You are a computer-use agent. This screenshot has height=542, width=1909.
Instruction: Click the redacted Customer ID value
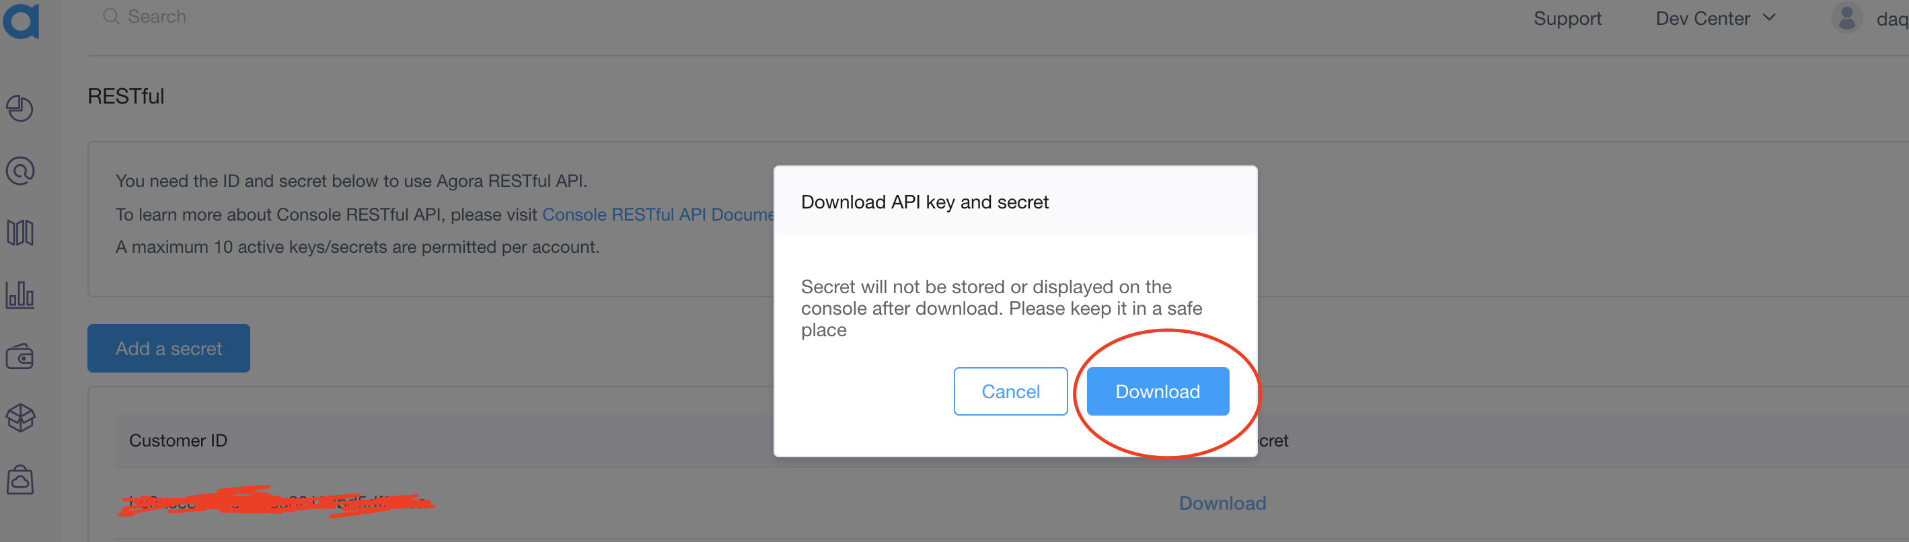point(276,503)
